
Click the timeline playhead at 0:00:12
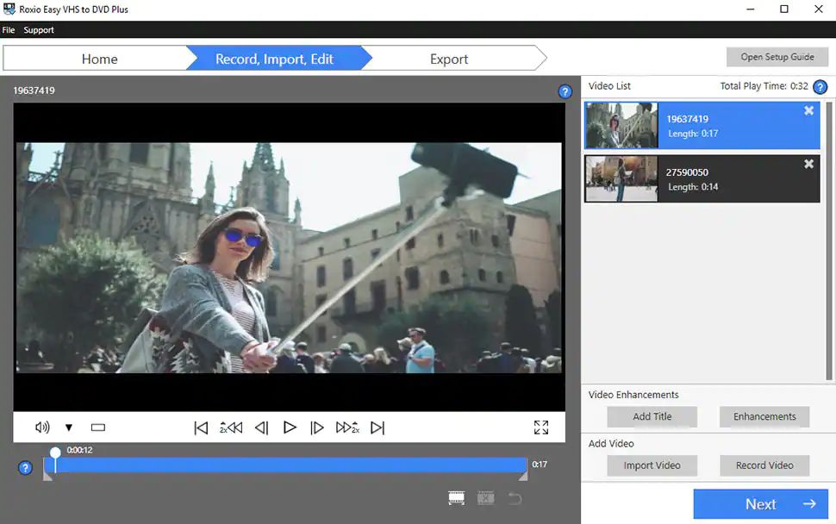(55, 452)
